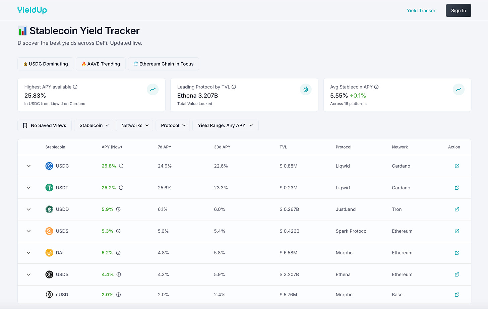Open the Protocol filter dropdown

point(173,125)
